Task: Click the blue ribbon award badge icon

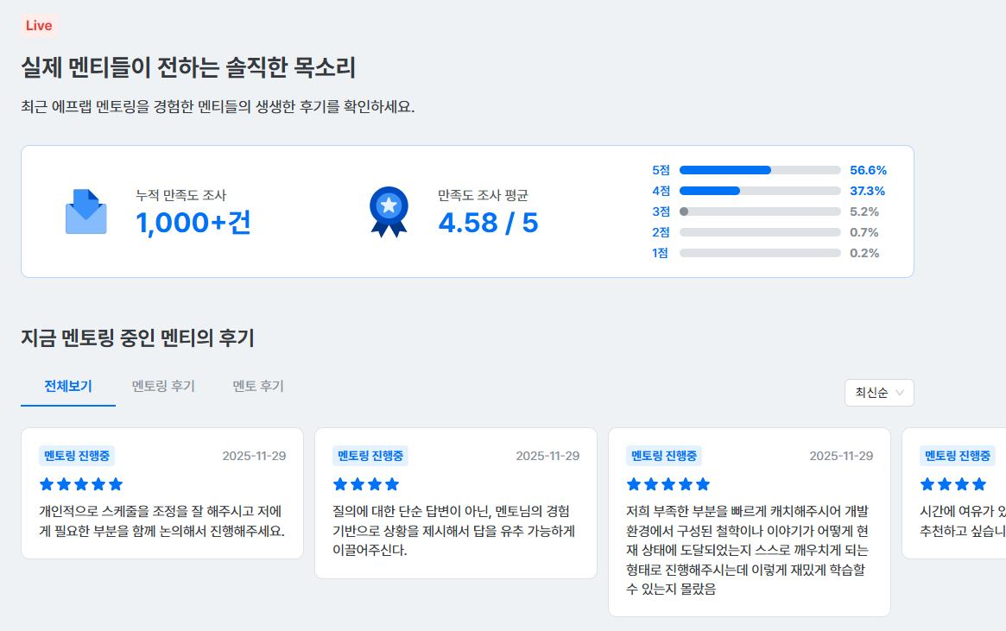Action: [389, 211]
